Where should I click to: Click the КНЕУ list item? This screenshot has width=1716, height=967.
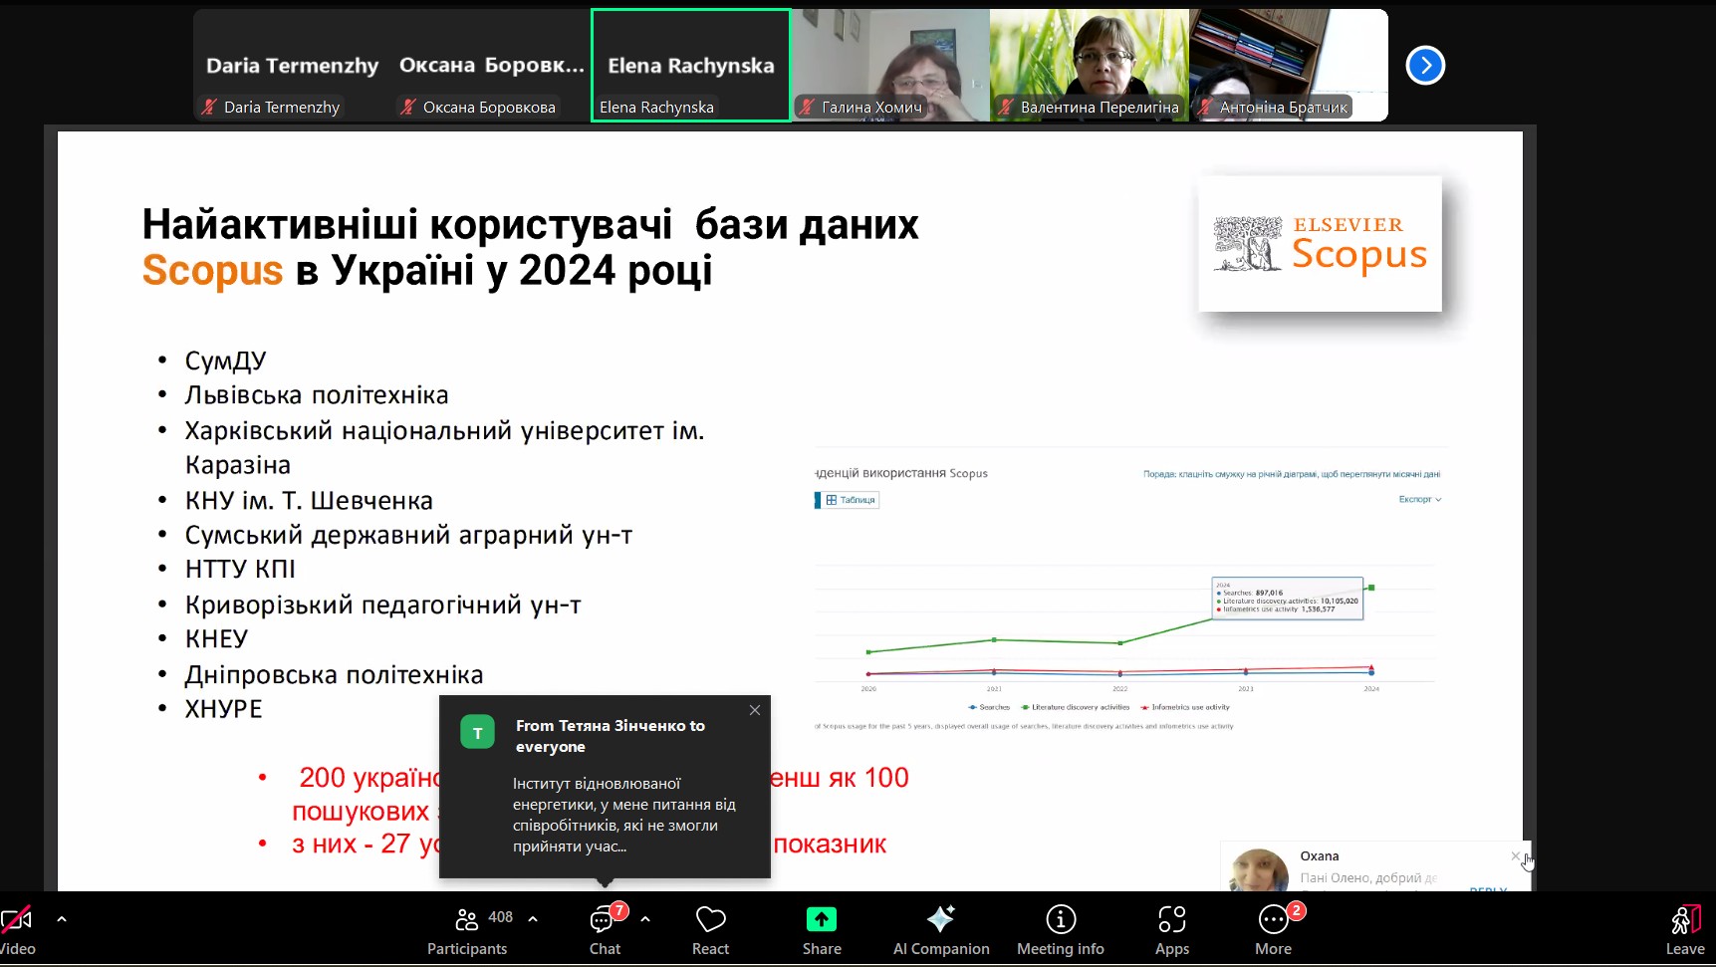[216, 639]
